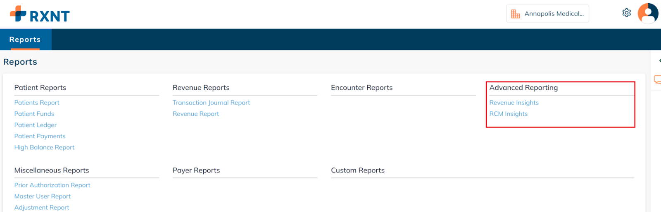View the Master User Report
Viewport: 661px width, 212px height.
(43, 196)
